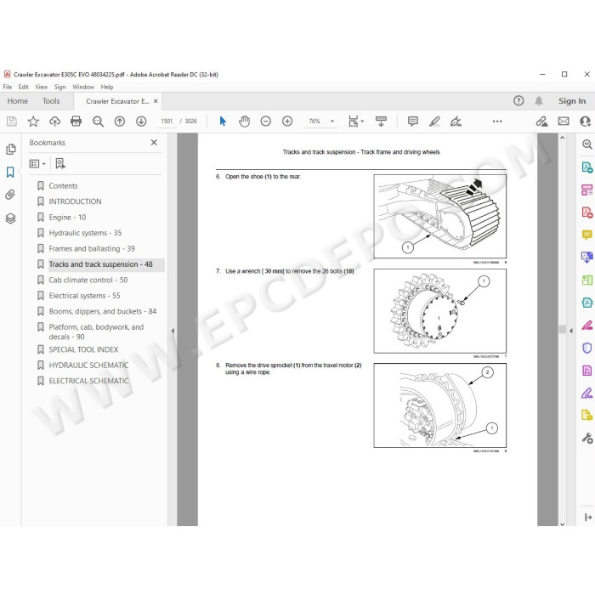Image resolution: width=595 pixels, height=595 pixels.
Task: Open SPECIAL TOOL INDEX bookmark
Action: point(83,349)
